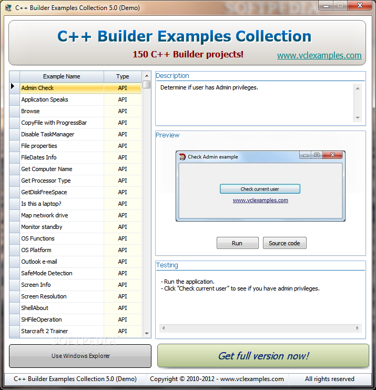The image size is (376, 390).
Task: Click the status bar 'All rights reserved' text
Action: pyautogui.click(x=330, y=379)
